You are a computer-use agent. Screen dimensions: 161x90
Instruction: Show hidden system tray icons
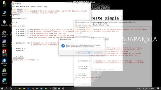137,88
